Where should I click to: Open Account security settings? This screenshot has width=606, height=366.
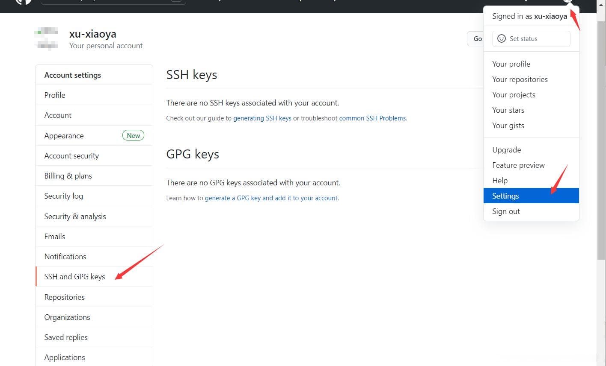click(x=94, y=156)
